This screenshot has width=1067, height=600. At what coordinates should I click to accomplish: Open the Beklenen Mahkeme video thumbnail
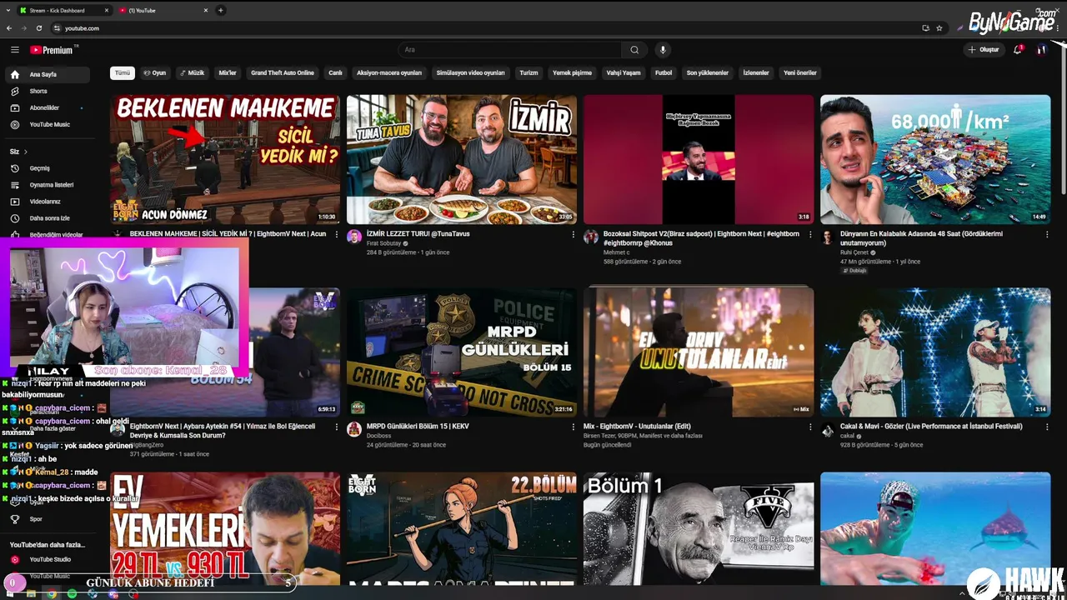point(225,159)
